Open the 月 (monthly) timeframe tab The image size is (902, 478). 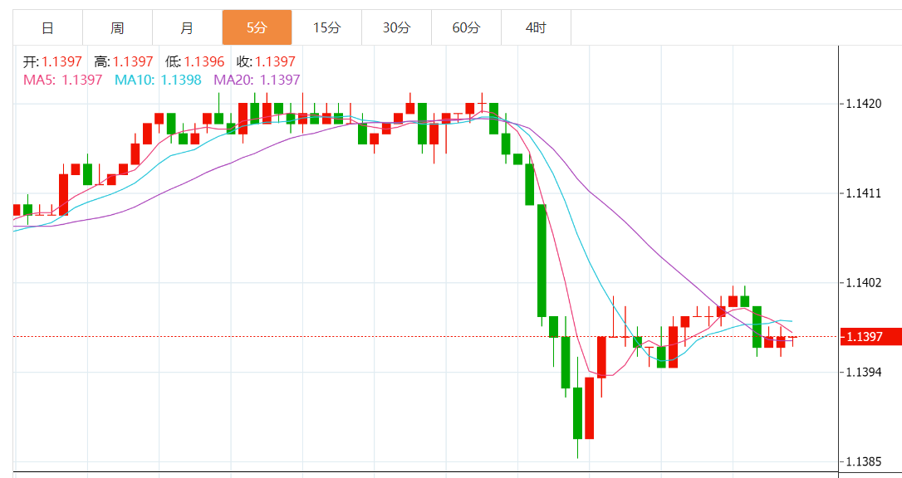[x=187, y=27]
